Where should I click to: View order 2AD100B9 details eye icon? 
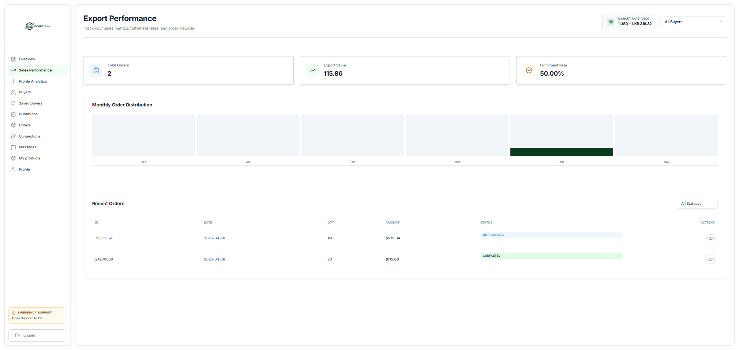(x=711, y=259)
